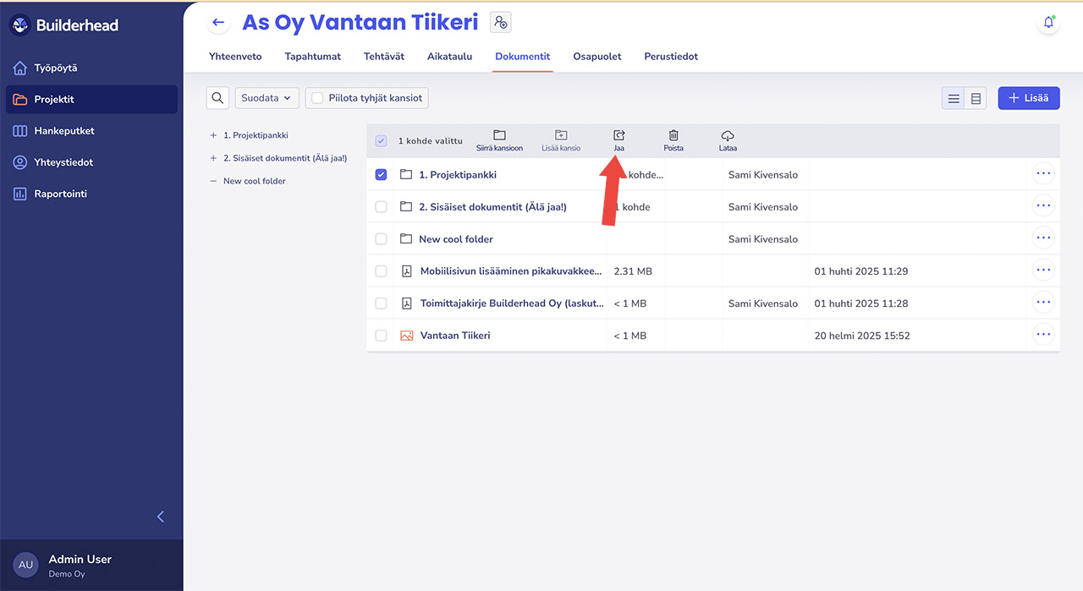1083x591 pixels.
Task: Click the Lisää add button
Action: click(x=1028, y=98)
